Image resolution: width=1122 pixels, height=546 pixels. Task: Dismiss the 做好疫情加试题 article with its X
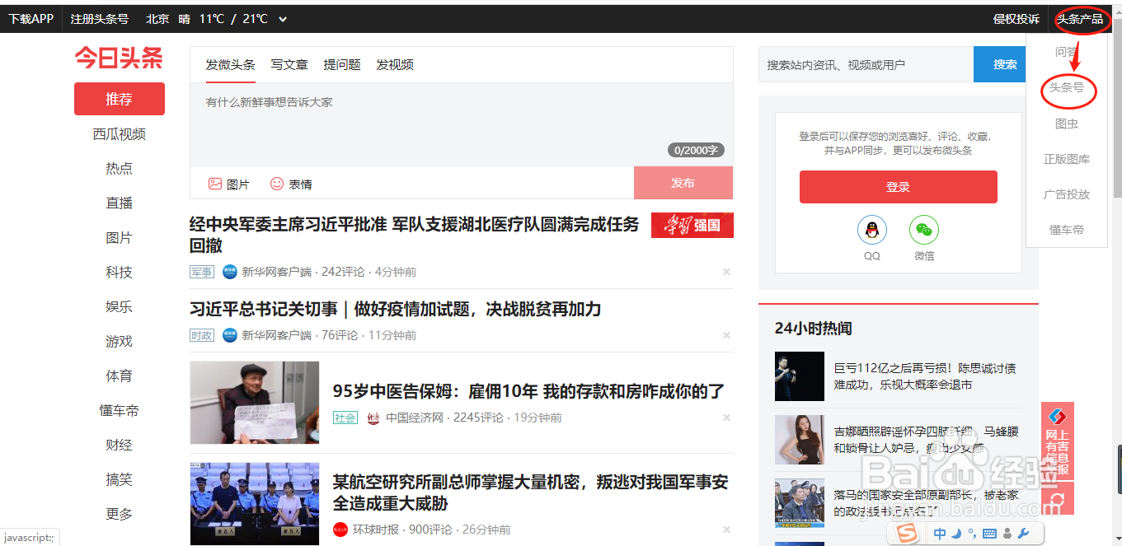(x=726, y=335)
